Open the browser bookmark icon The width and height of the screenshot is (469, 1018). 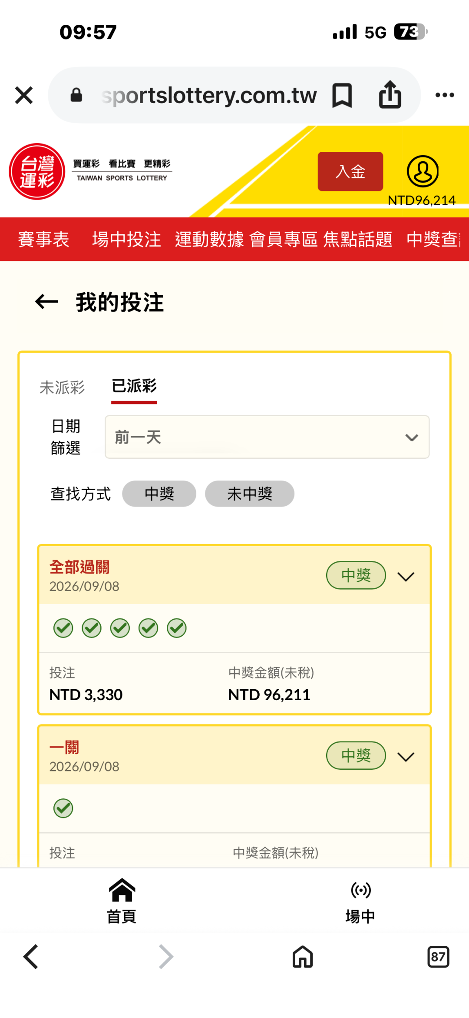(342, 96)
